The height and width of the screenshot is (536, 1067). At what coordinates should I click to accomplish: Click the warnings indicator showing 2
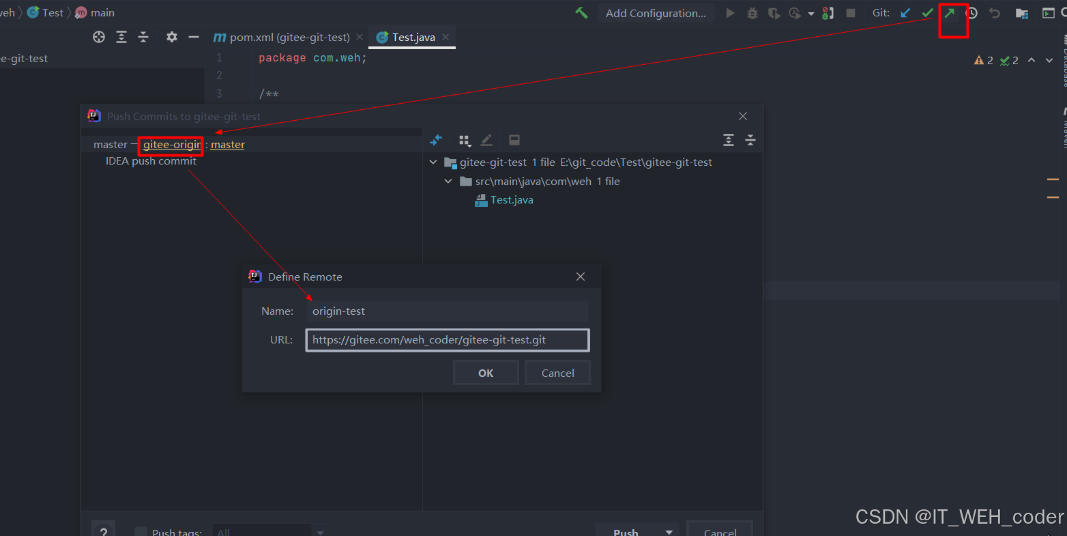[984, 60]
